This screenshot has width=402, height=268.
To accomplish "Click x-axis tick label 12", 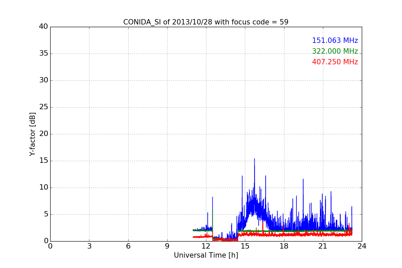I will (x=206, y=246).
